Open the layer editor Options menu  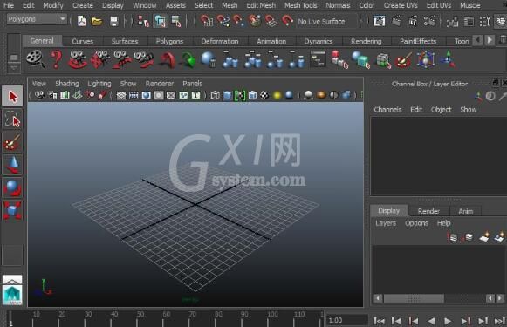[416, 223]
